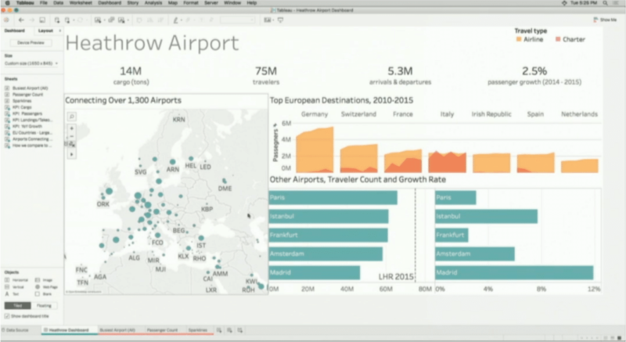This screenshot has width=626, height=342.
Task: Select the Web Page object
Action: click(46, 287)
